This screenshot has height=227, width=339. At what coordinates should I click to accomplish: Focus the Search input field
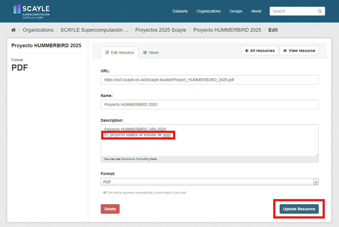297,11
